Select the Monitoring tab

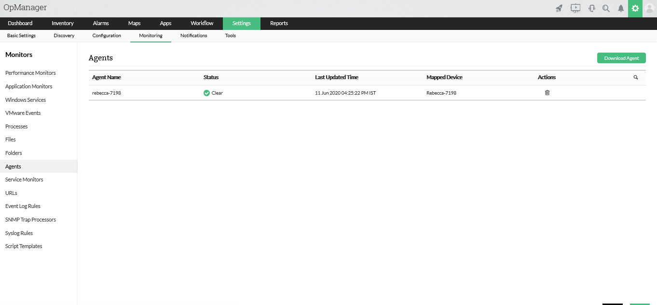[151, 36]
